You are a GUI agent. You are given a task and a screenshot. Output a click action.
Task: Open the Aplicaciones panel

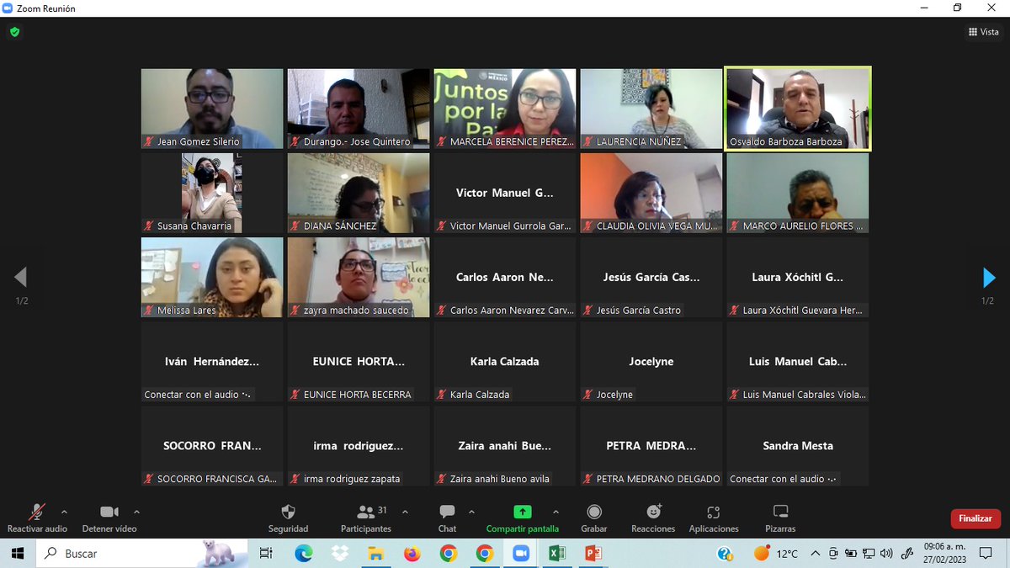click(x=714, y=518)
